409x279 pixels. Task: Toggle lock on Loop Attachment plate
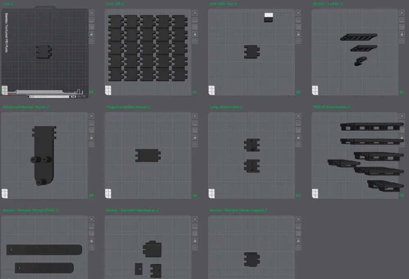[299, 137]
